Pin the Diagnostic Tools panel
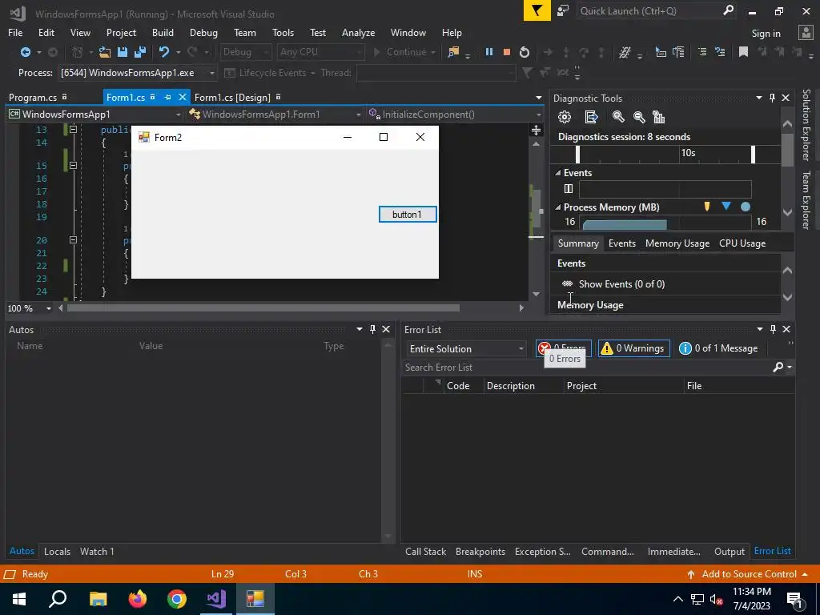The width and height of the screenshot is (820, 615). click(x=772, y=98)
